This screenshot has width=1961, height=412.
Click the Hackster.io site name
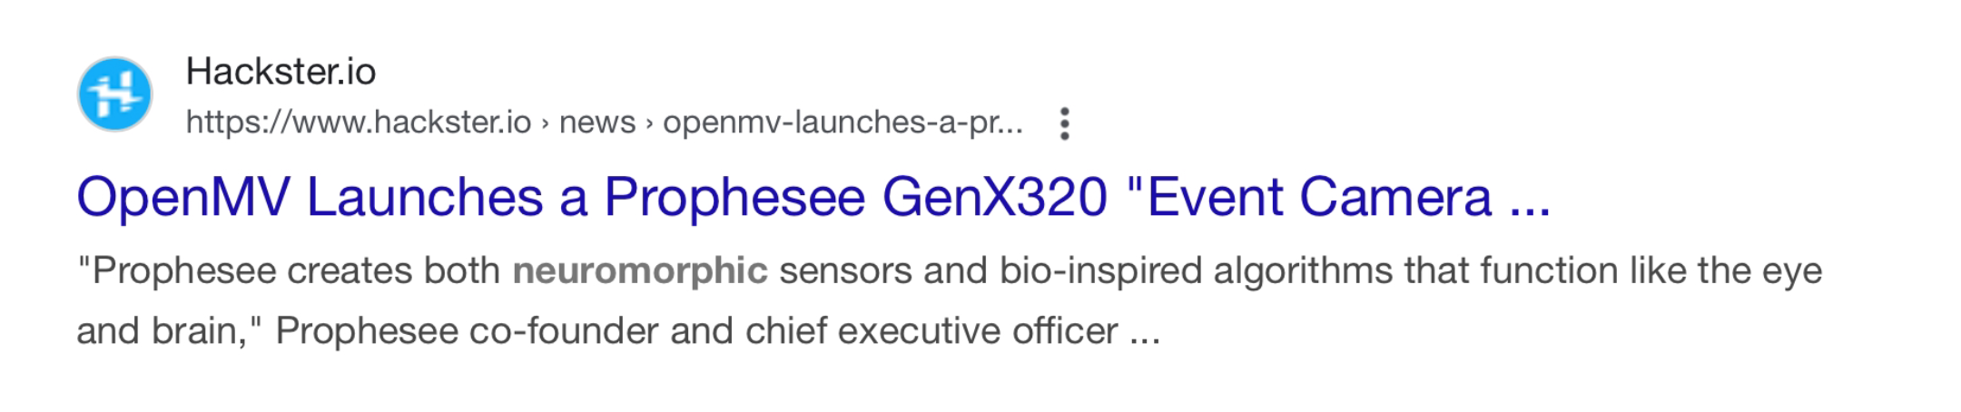[281, 72]
